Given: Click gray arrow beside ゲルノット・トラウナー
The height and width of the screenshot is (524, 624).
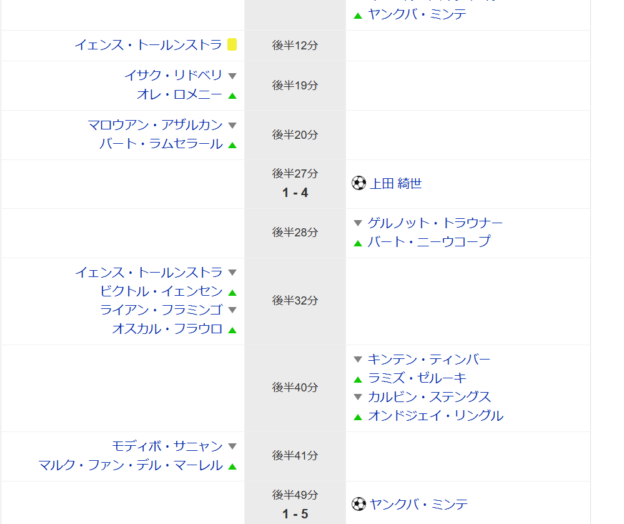Looking at the screenshot, I should tap(358, 223).
